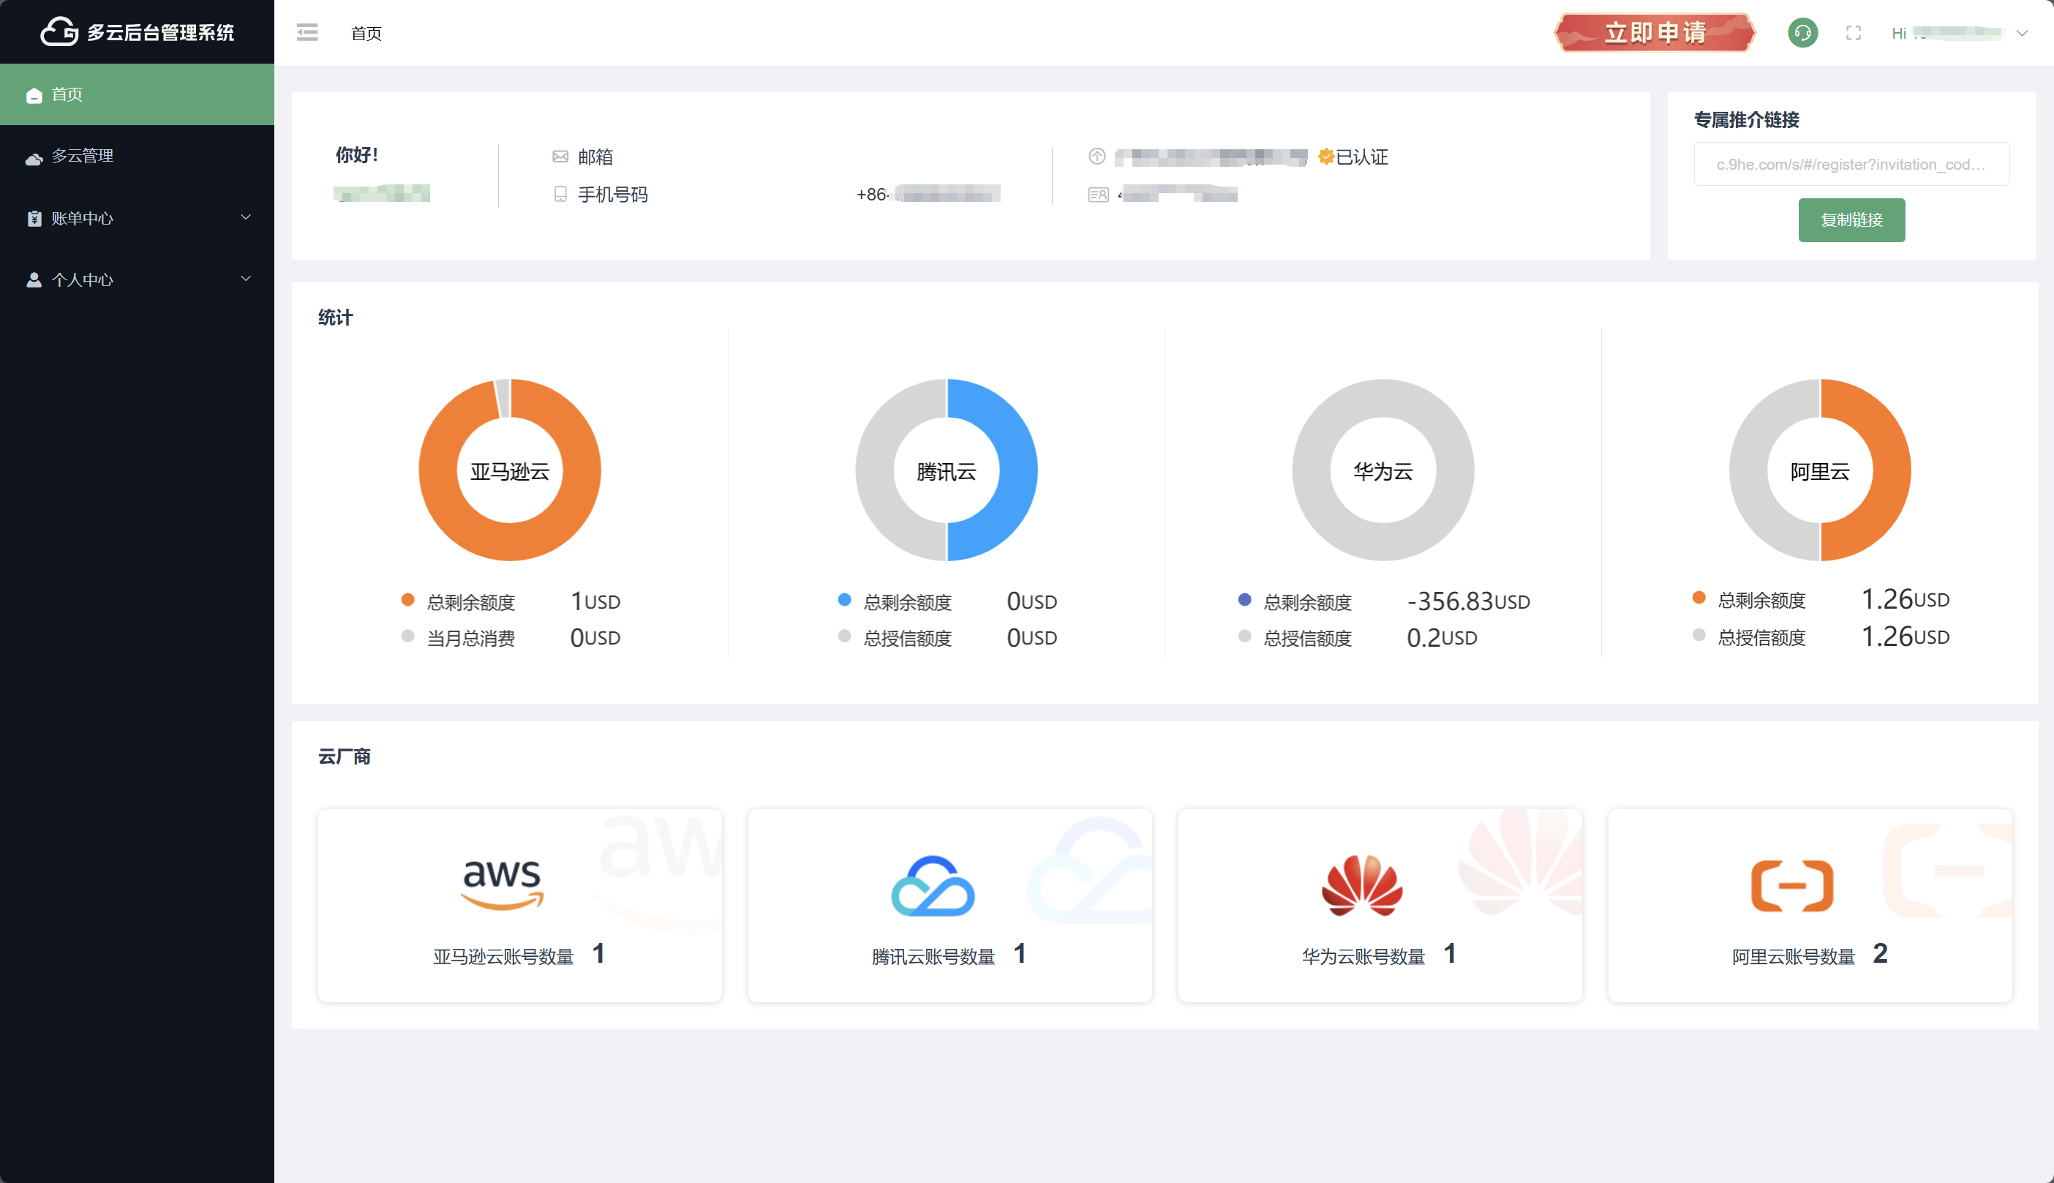The height and width of the screenshot is (1183, 2054).
Task: Click the green customer service headset icon
Action: 1802,32
